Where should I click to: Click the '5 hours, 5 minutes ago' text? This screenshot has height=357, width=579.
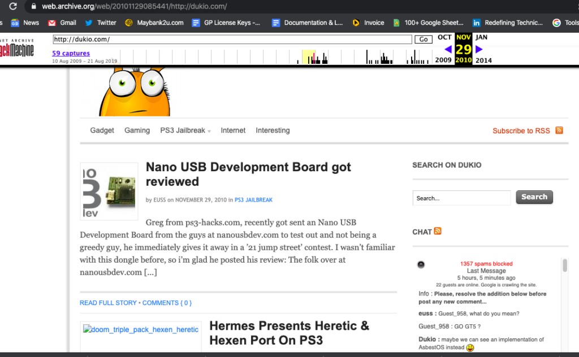486,278
